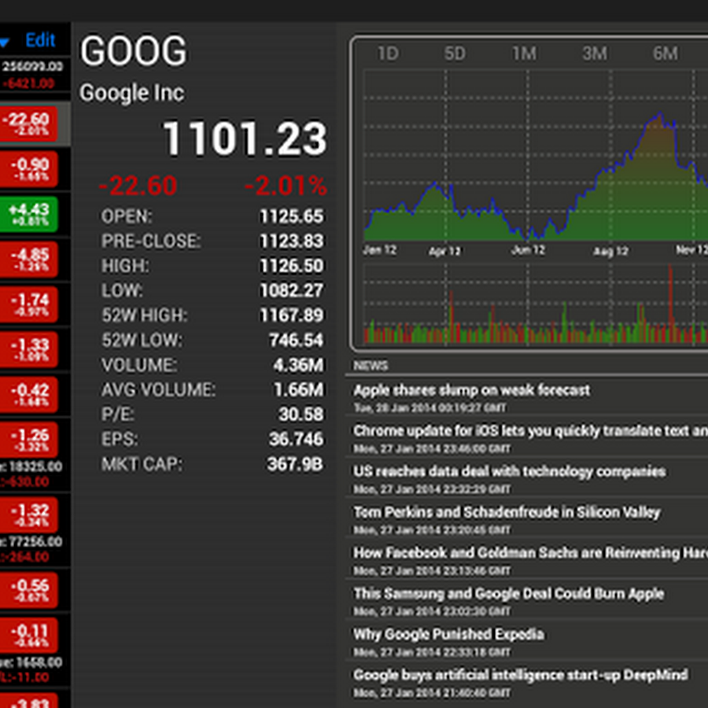Select the -0.11 watchlist change badge
The width and height of the screenshot is (708, 708).
(x=28, y=636)
